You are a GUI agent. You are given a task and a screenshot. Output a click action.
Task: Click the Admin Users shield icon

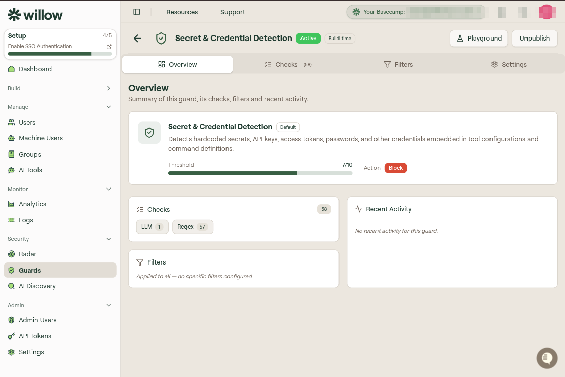click(11, 320)
